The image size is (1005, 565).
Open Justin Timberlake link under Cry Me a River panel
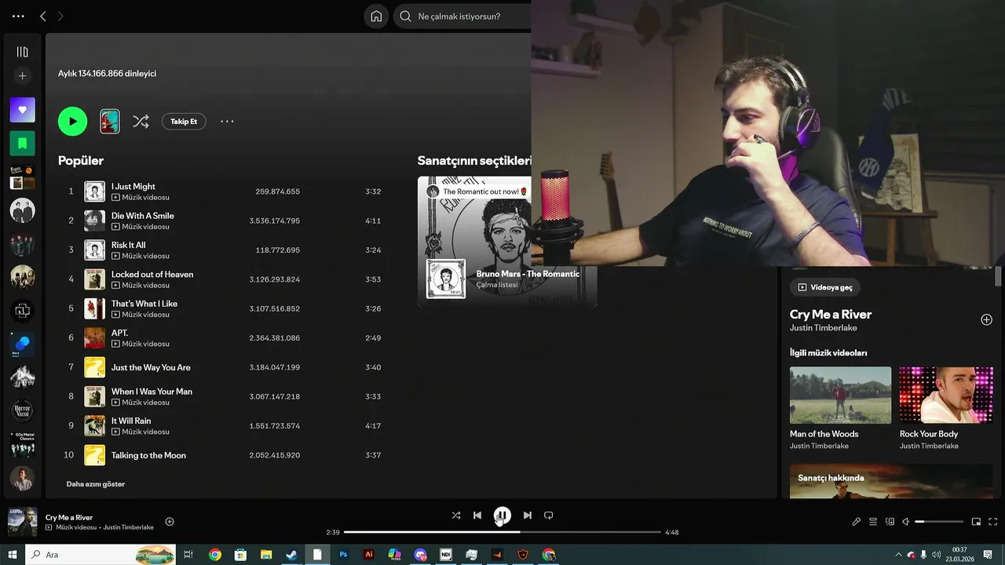[824, 328]
